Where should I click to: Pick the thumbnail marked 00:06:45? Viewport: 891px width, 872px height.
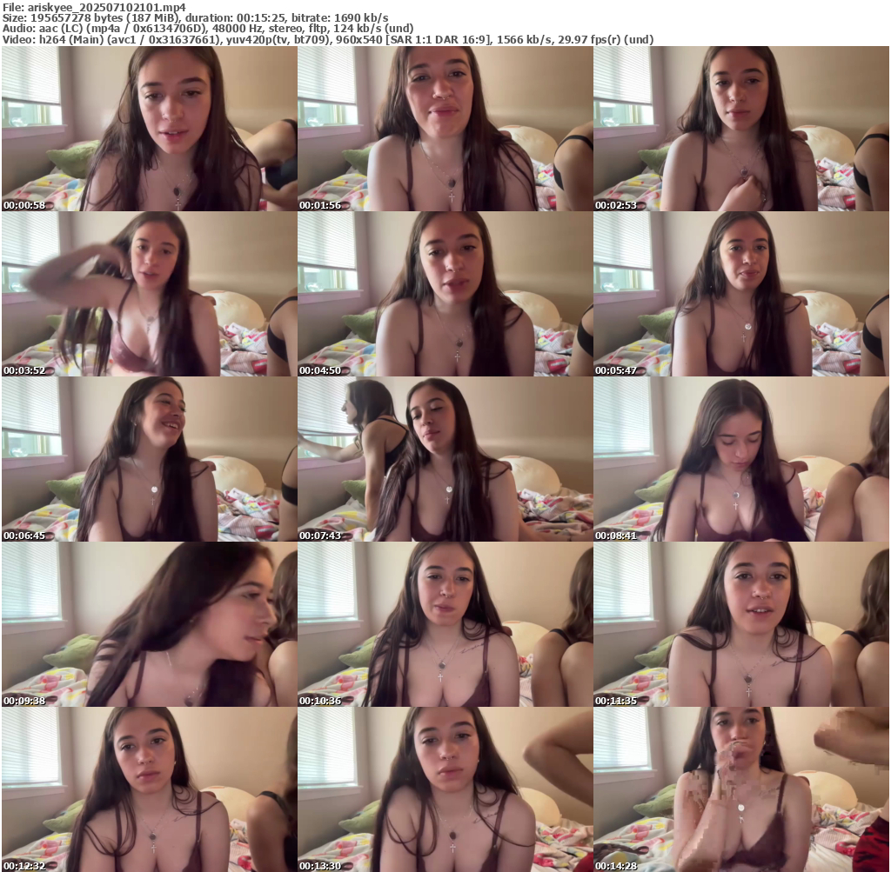coord(150,459)
